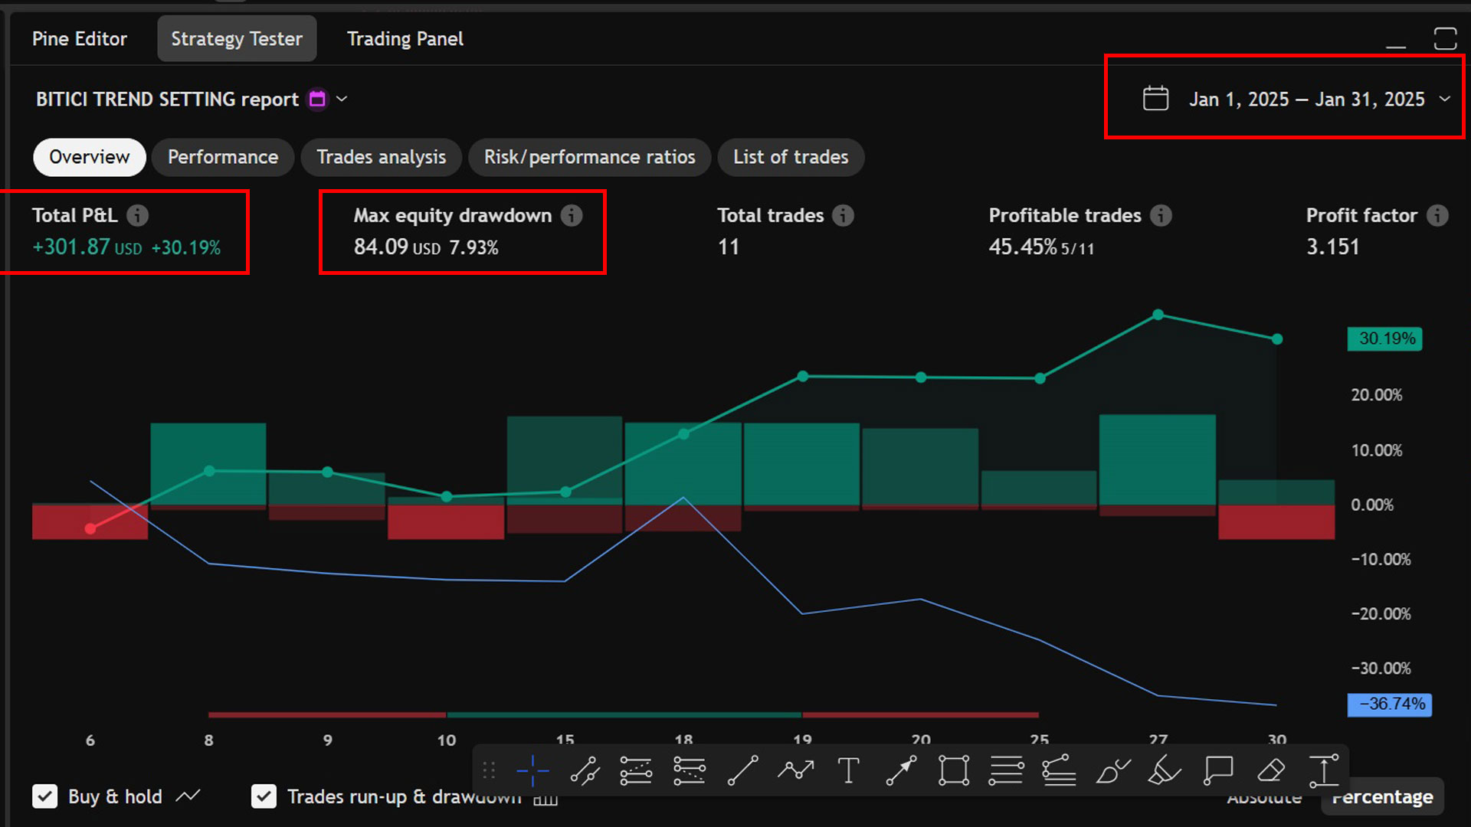
Task: Switch to the Performance tab
Action: point(222,157)
